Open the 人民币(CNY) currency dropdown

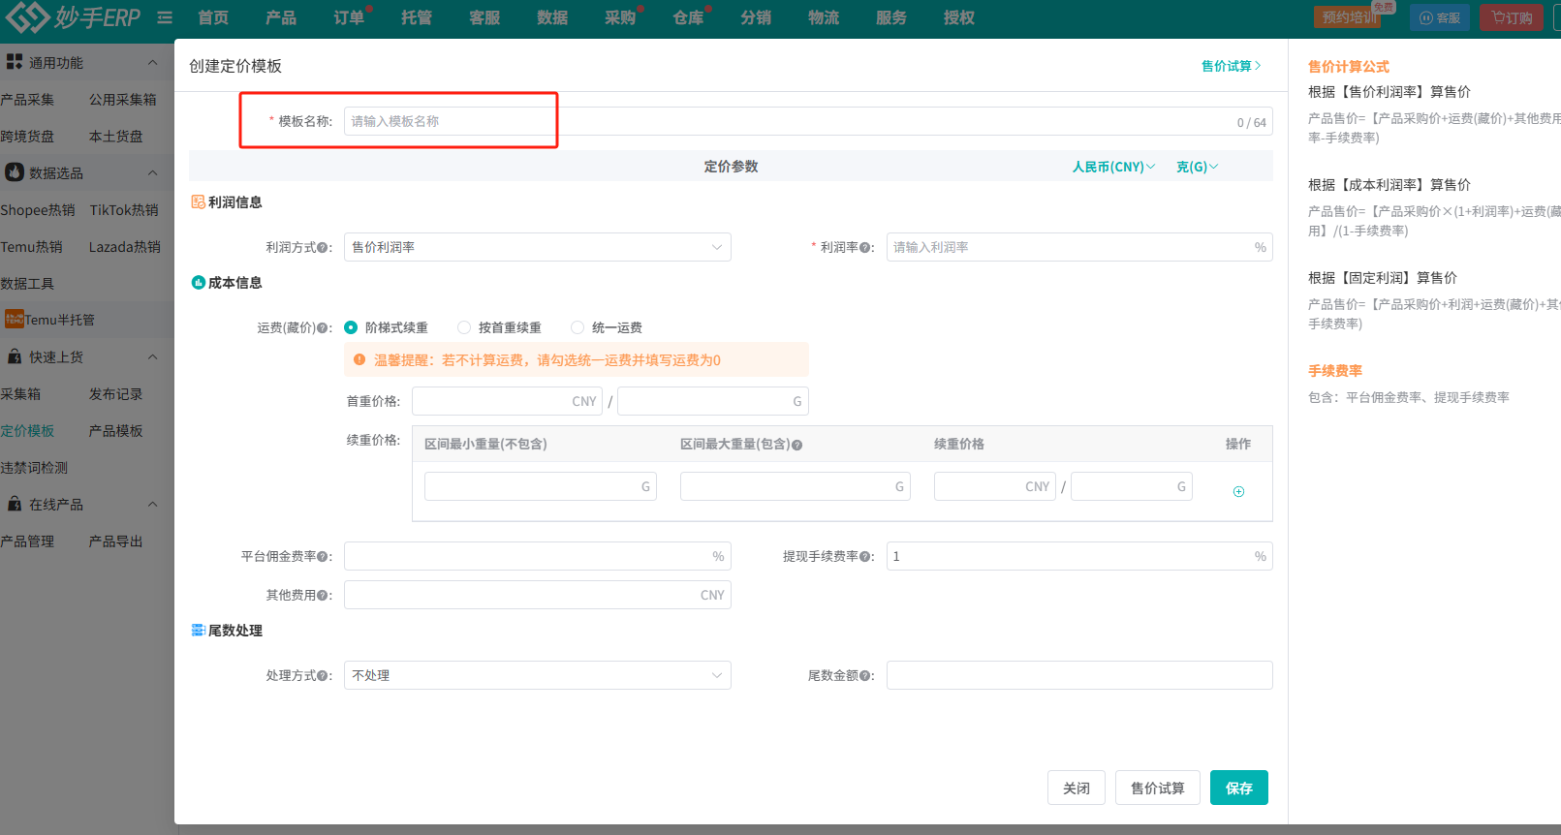click(x=1113, y=167)
